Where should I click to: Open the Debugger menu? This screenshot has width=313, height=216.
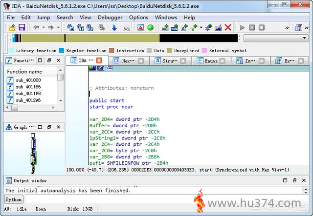click(x=110, y=18)
